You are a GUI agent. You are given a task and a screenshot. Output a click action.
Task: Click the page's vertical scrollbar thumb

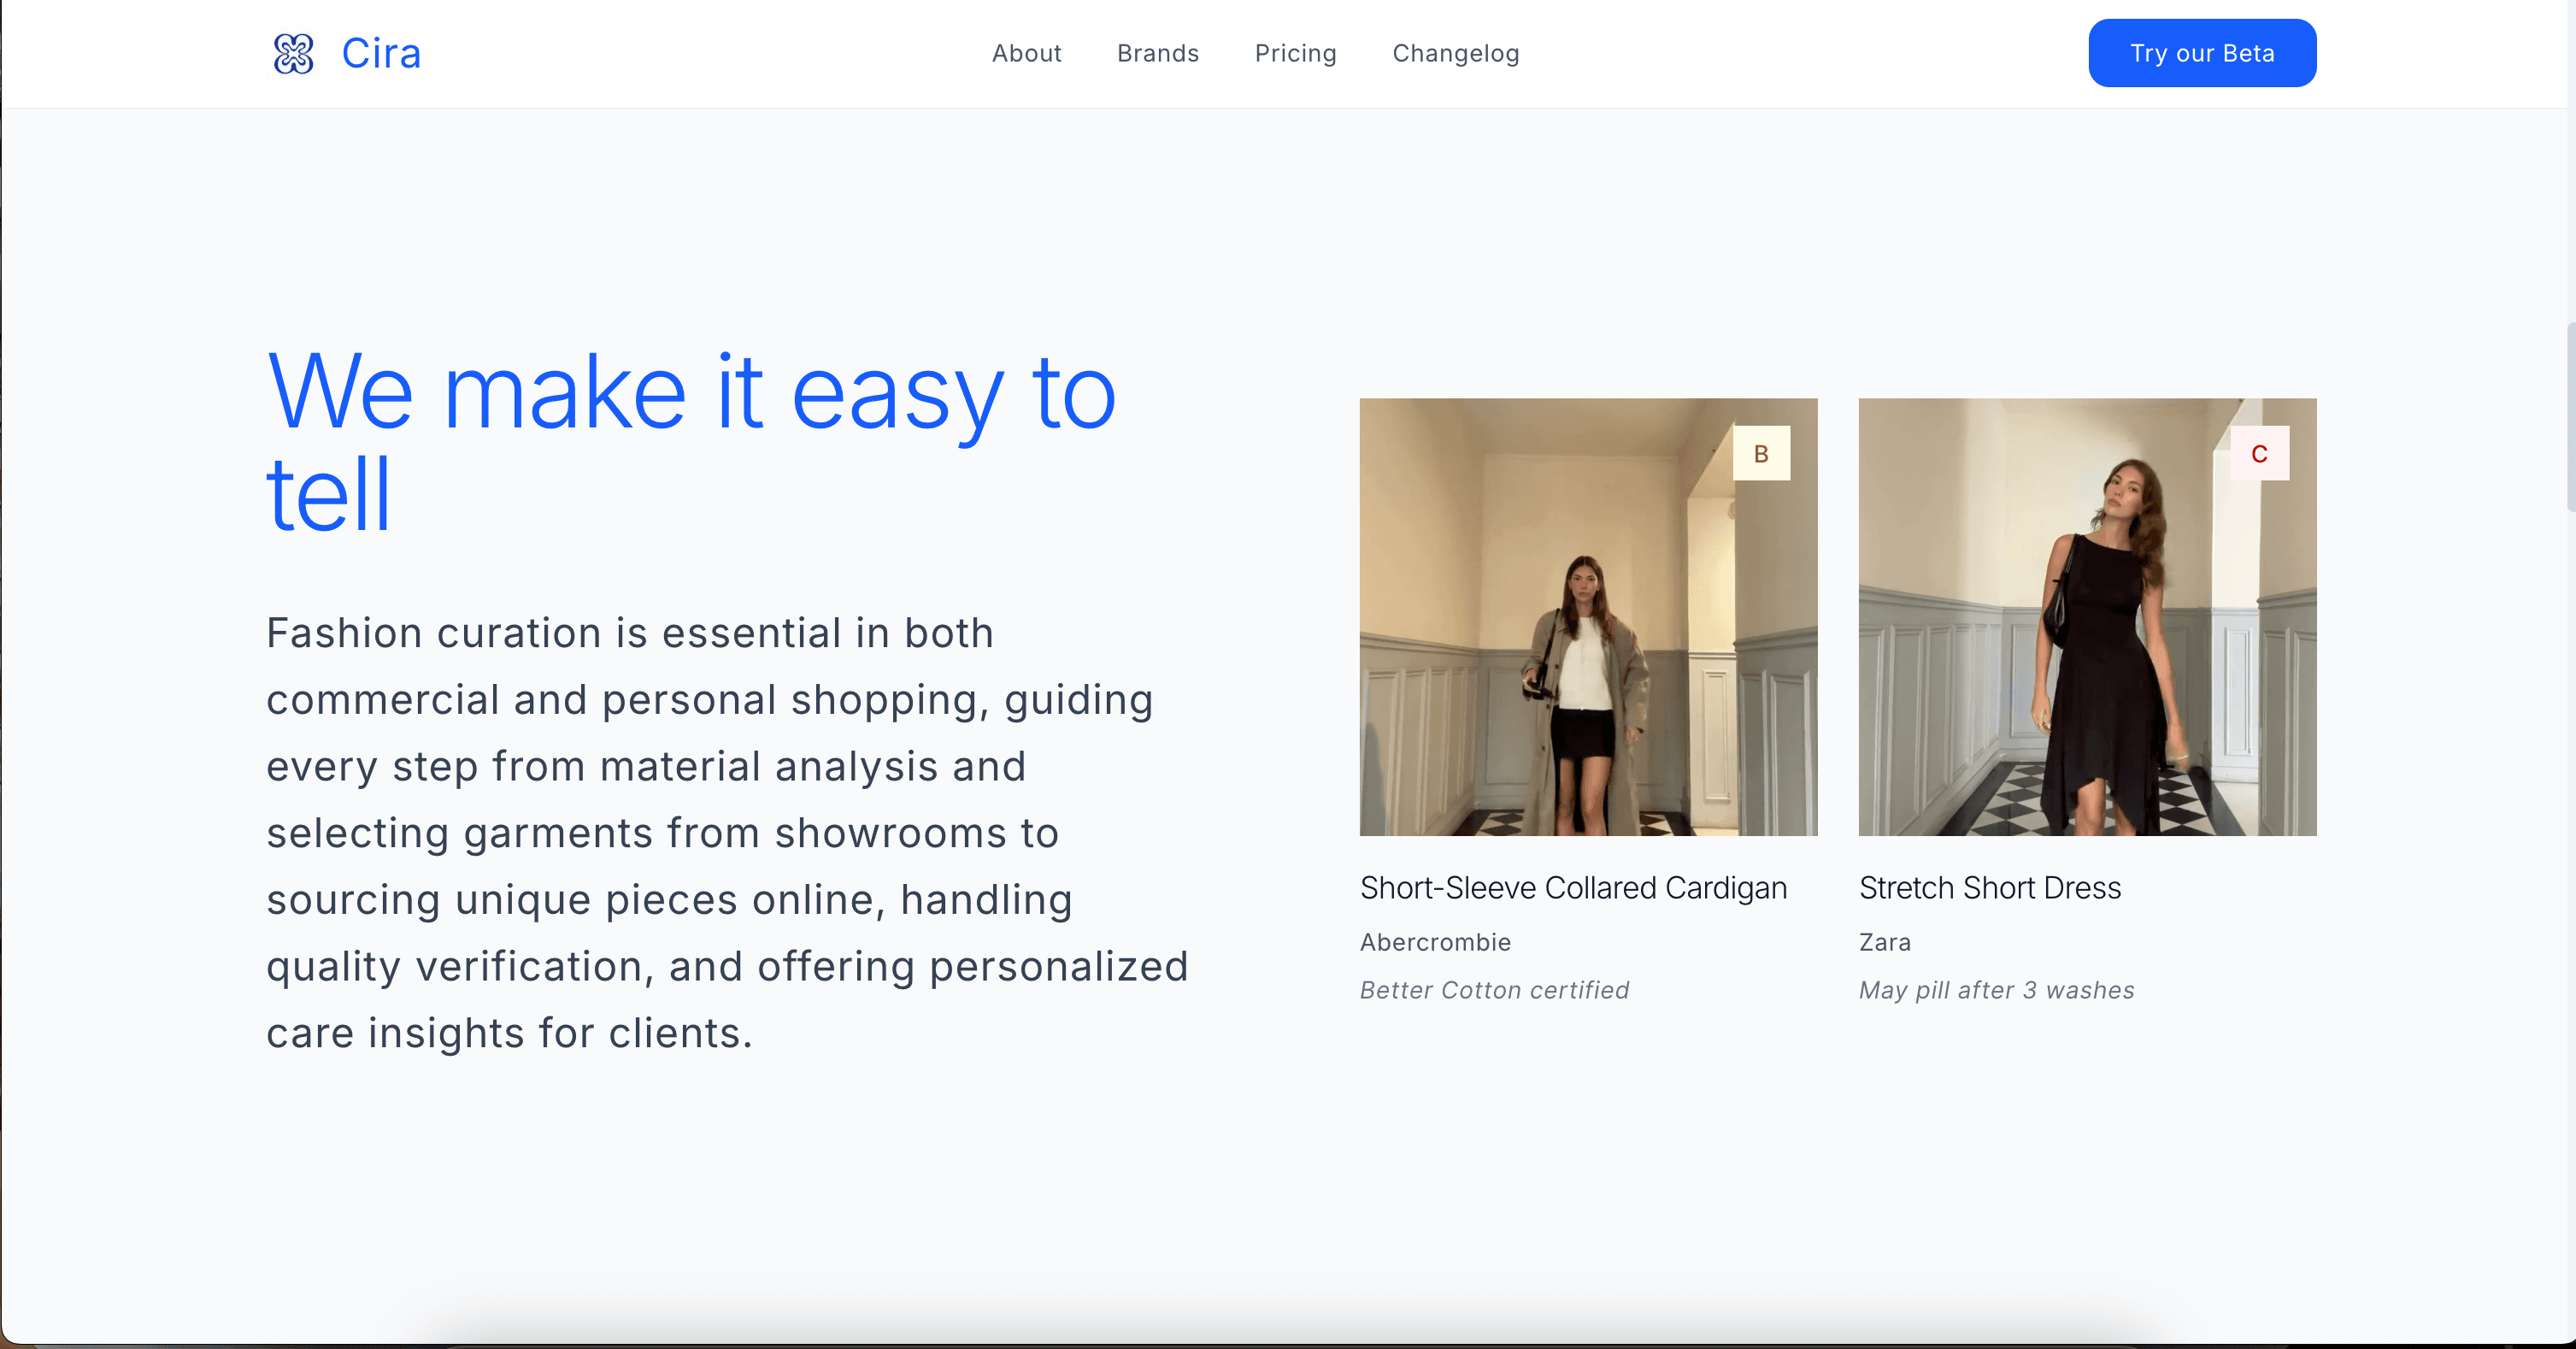pyautogui.click(x=2570, y=418)
